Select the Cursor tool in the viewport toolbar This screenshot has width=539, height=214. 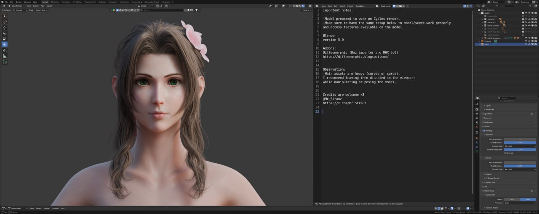pos(5,21)
